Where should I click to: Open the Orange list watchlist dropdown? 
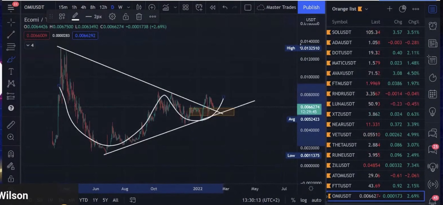pos(350,9)
